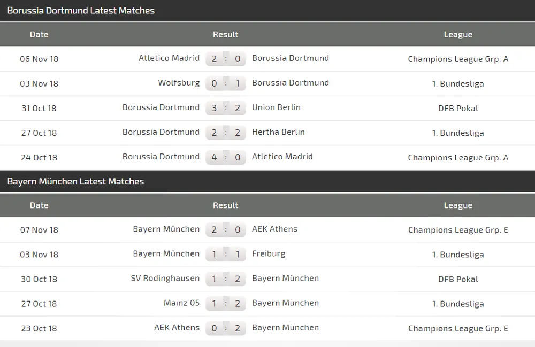Open the 1 : 1 score against Freiburg
The height and width of the screenshot is (347, 535).
click(x=226, y=254)
